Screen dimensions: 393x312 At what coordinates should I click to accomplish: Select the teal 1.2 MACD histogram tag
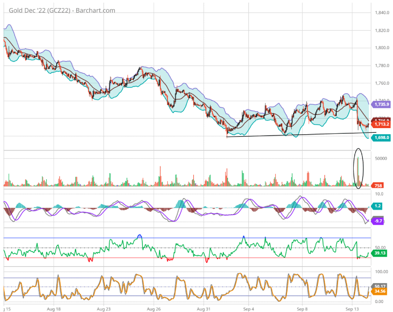tap(377, 206)
